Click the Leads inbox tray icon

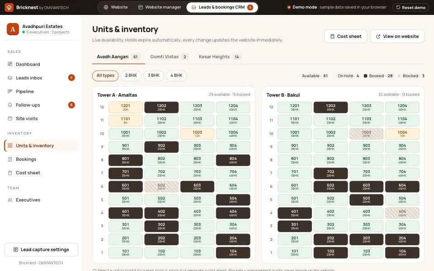[10, 78]
